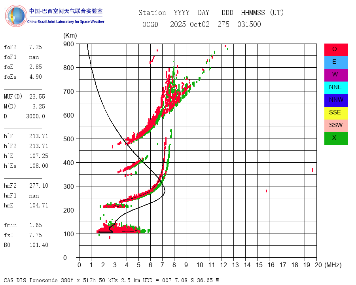The width and height of the screenshot is (356, 285).
Task: Click the (MHz) axis unit label
Action: point(333,265)
